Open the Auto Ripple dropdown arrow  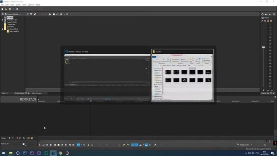(143, 145)
